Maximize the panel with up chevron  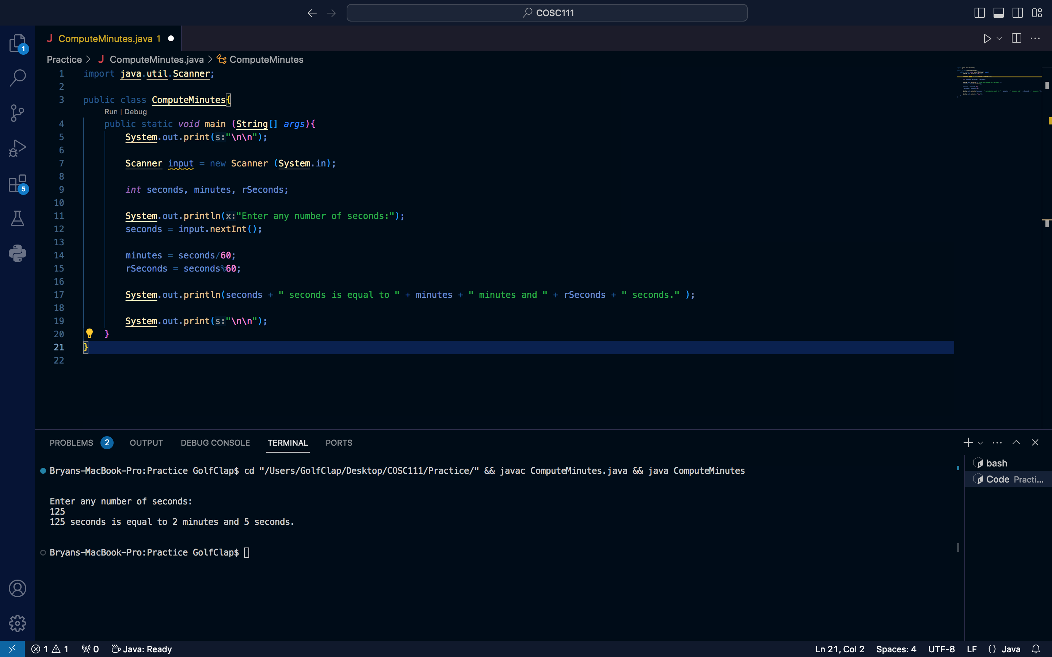coord(1016,442)
